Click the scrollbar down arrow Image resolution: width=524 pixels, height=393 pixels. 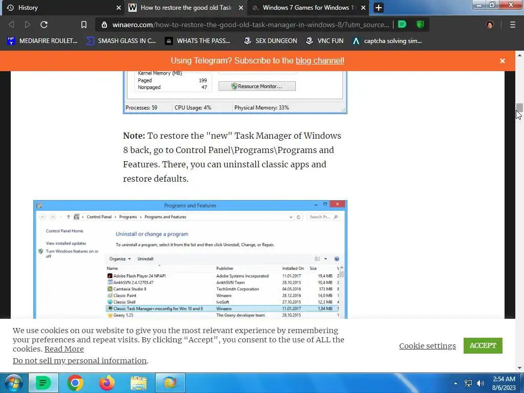coord(519,368)
